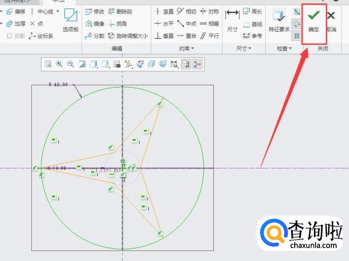
Task: Apply the 对称 symmetric constraint
Action: point(209,11)
